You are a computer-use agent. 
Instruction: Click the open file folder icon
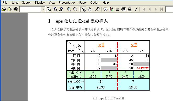coord(4,9)
